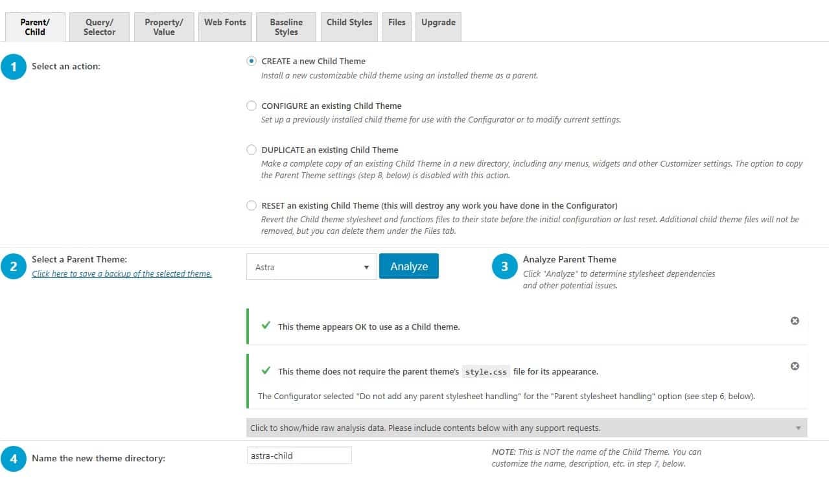Select RESET an existing Child Theme
Image resolution: width=829 pixels, height=486 pixels.
tap(251, 205)
